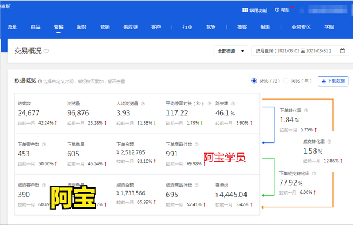This screenshot has width=353, height=225.
Task: Click the 成交转化率 value 1.58%
Action: (x=313, y=151)
